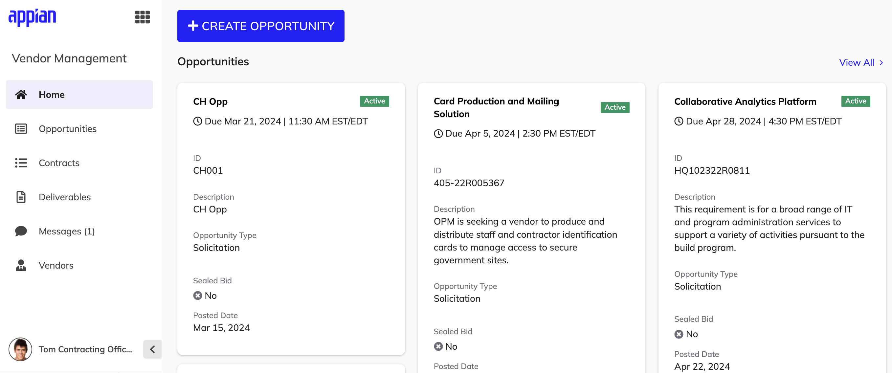The width and height of the screenshot is (892, 373).
Task: Click the Opportunities section heading
Action: (x=213, y=62)
